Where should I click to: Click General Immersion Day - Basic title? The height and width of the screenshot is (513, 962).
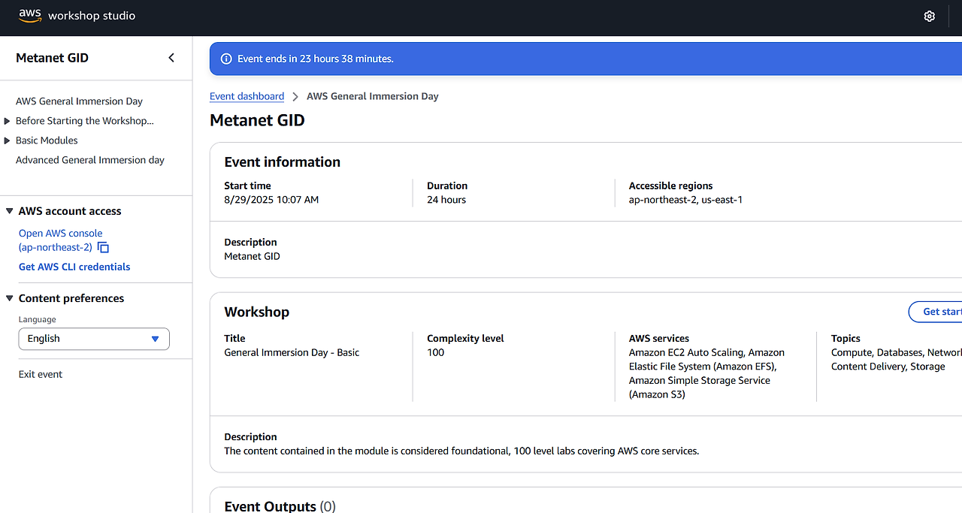point(292,352)
